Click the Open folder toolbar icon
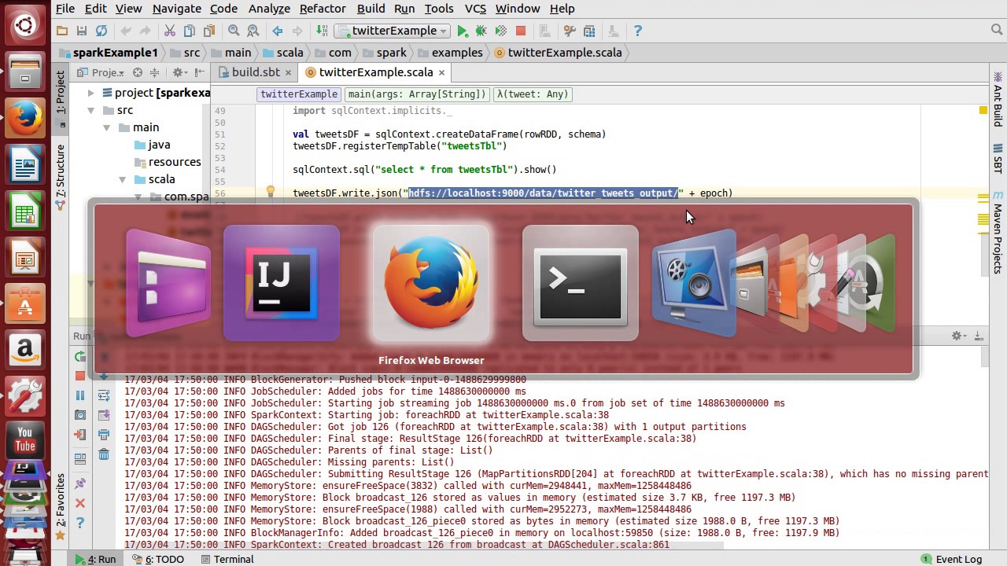The width and height of the screenshot is (1007, 566). pyautogui.click(x=62, y=31)
